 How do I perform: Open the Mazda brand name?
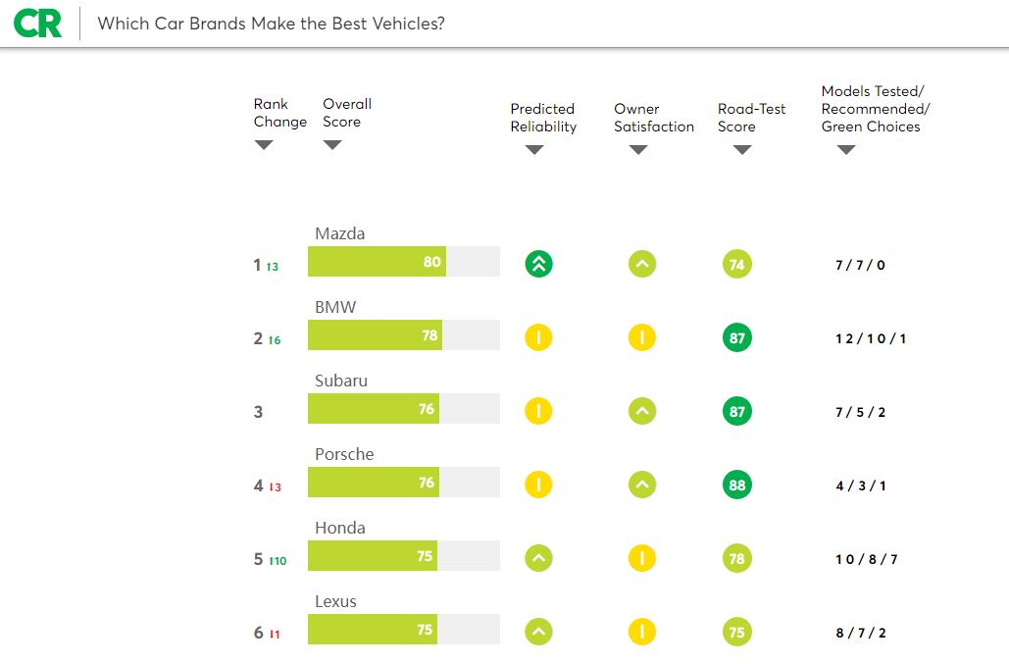pos(340,233)
